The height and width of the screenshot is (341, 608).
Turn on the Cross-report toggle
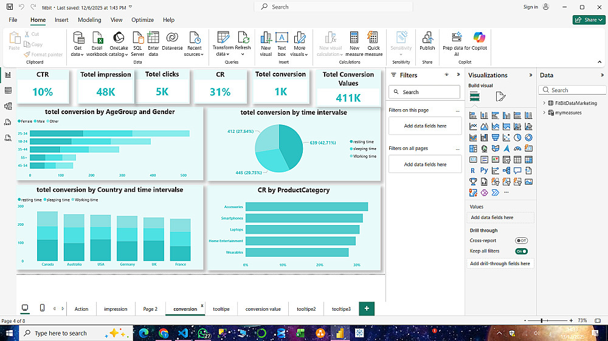521,241
